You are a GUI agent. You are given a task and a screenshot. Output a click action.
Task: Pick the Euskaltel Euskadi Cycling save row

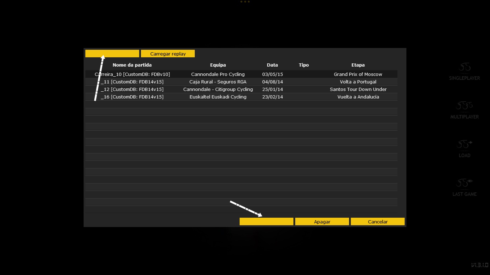pyautogui.click(x=218, y=97)
